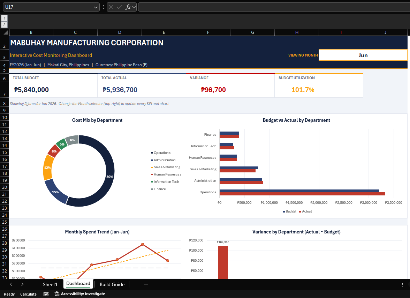Viewport: 410px width, 298px height.
Task: Add a new sheet with plus icon
Action: (x=146, y=284)
